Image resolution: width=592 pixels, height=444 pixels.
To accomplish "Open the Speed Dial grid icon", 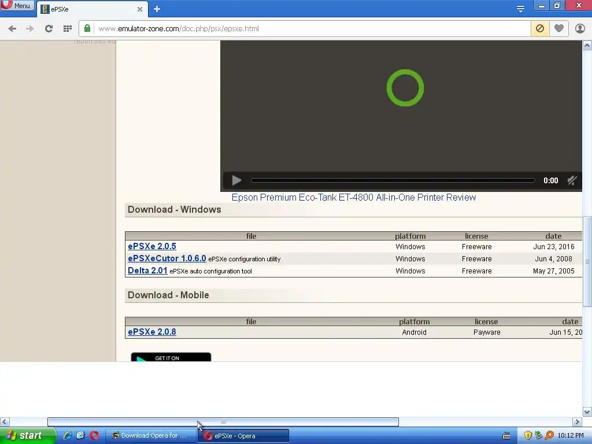I will [x=68, y=29].
